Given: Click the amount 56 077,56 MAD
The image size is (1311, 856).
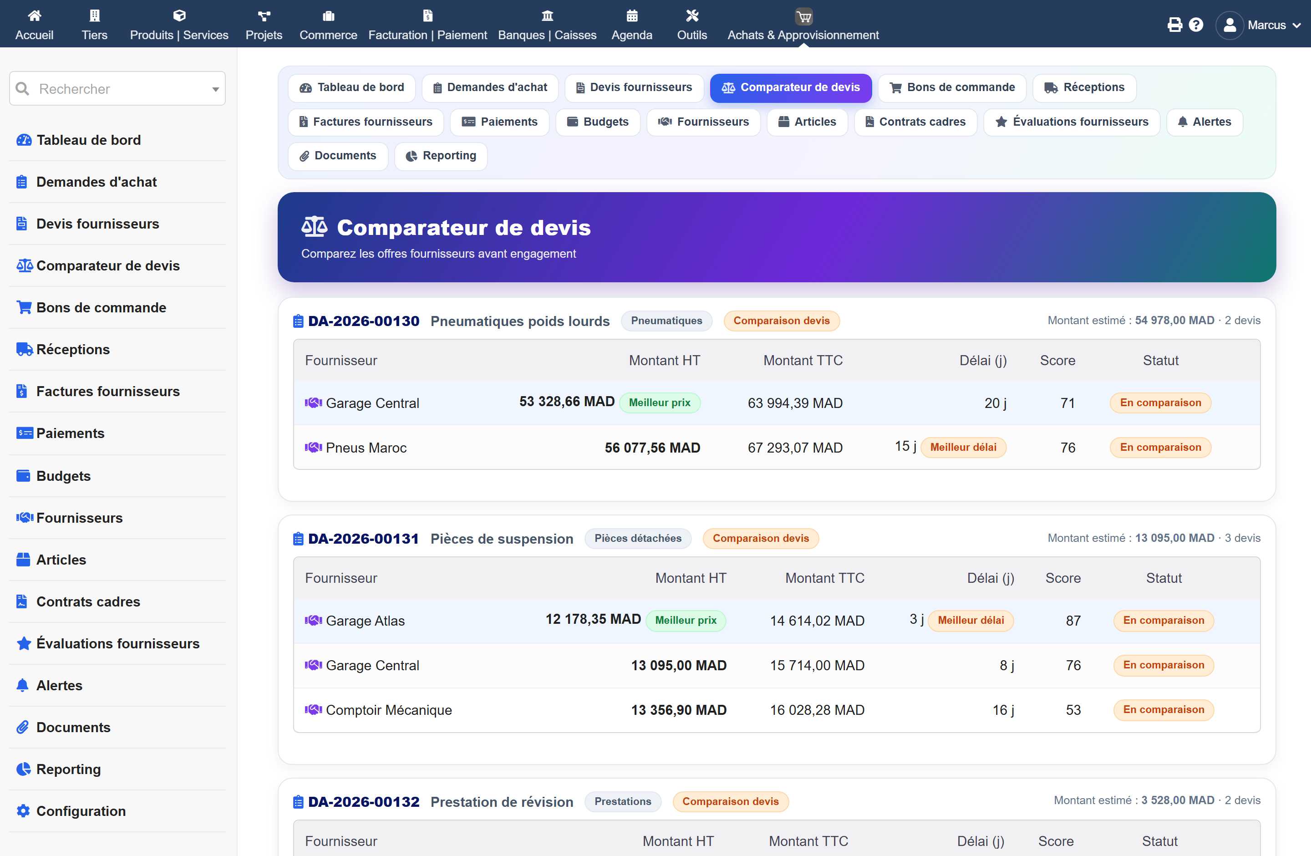Looking at the screenshot, I should 652,448.
